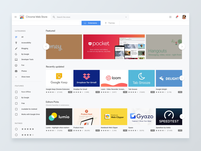This screenshot has width=201, height=151.
Task: Select the Developer Tools category icon
Action: 16,59
